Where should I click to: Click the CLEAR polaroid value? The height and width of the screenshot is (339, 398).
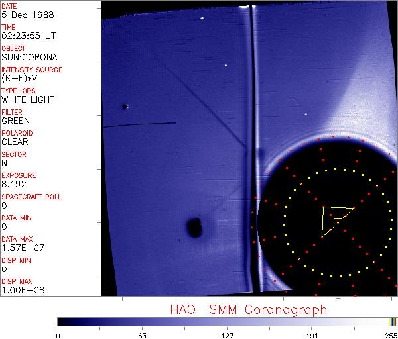(x=15, y=142)
